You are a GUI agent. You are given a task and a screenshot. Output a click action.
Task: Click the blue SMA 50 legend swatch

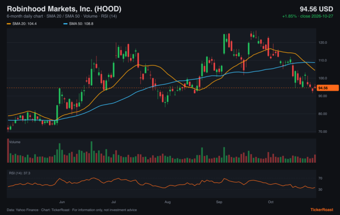tap(65, 23)
